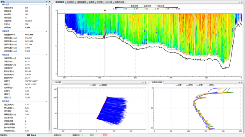This screenshot has height=137, width=245.
Task: Toggle the 波束4 legend entry
Action: coord(210,85)
